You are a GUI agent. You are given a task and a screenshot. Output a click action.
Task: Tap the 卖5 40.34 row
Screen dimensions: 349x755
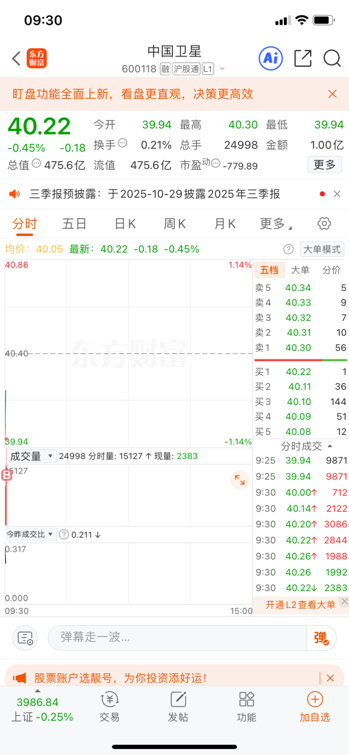tap(301, 288)
